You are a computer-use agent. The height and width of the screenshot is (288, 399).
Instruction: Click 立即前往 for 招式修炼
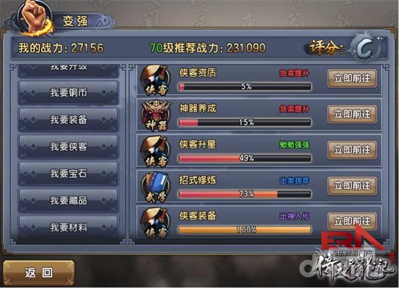(x=352, y=186)
